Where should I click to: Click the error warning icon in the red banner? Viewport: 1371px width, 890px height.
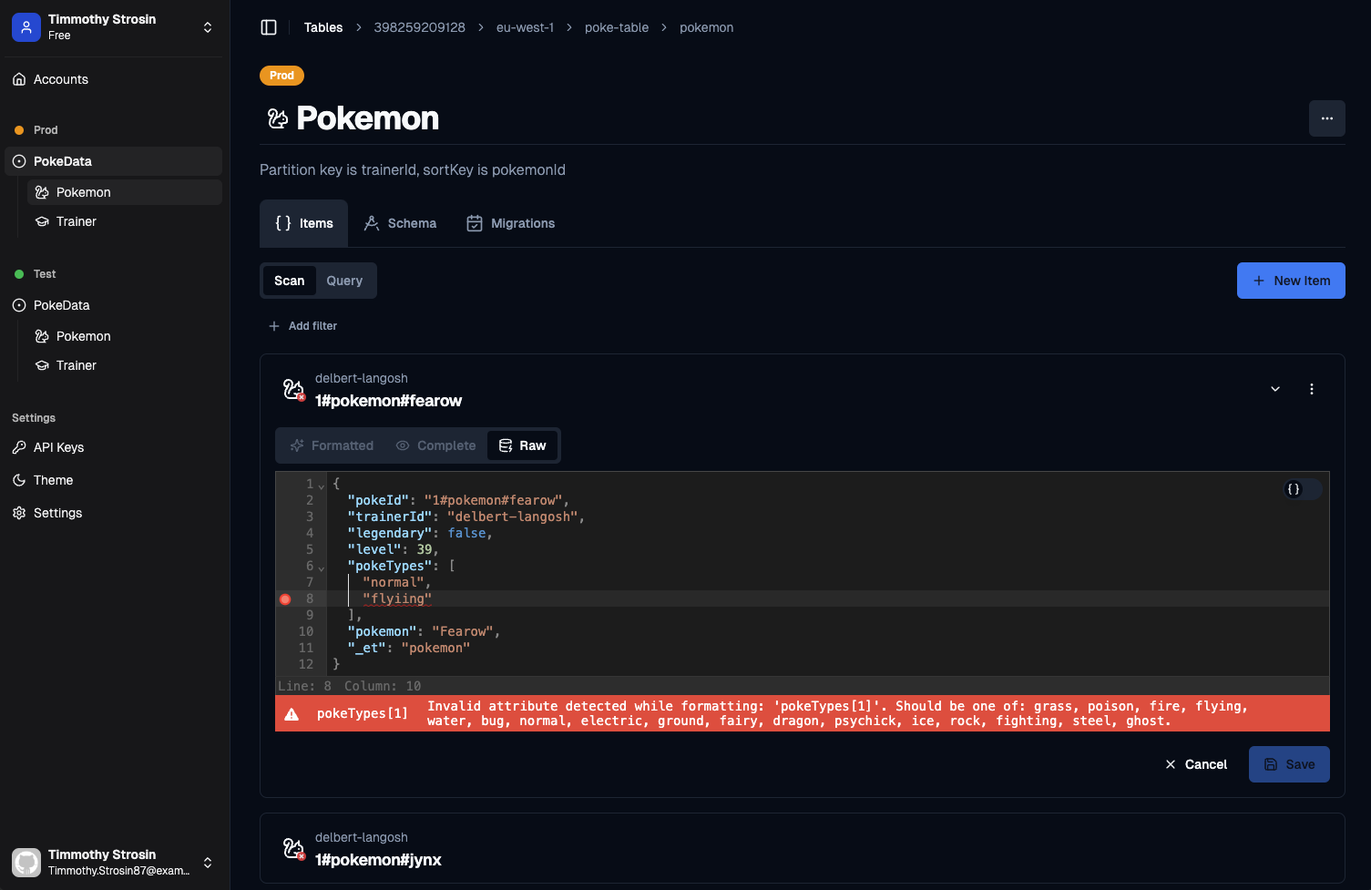pos(292,713)
